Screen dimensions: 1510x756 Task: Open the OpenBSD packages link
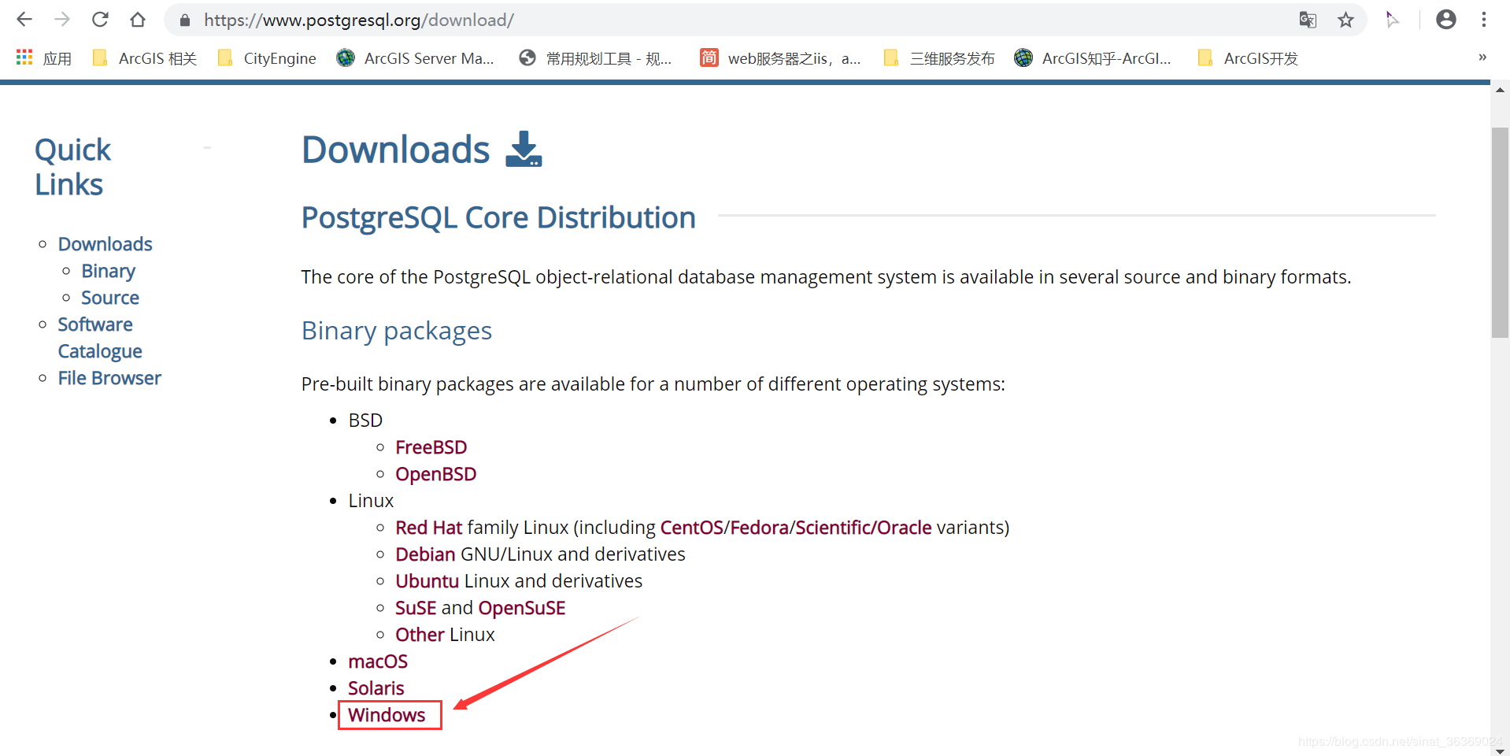tap(436, 474)
